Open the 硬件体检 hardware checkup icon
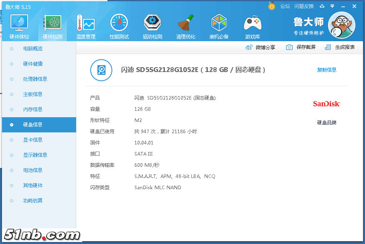The width and height of the screenshot is (365, 244). coord(19,26)
